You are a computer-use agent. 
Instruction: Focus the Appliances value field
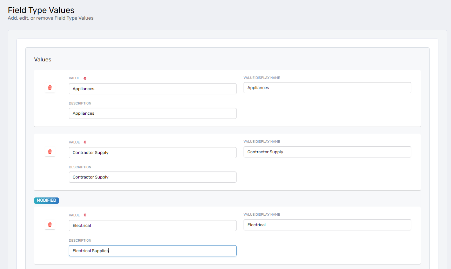(152, 89)
